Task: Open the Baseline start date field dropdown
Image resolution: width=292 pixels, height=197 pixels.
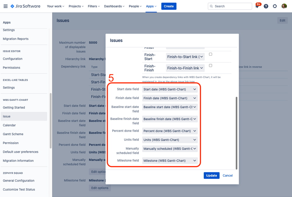Action: (170, 107)
